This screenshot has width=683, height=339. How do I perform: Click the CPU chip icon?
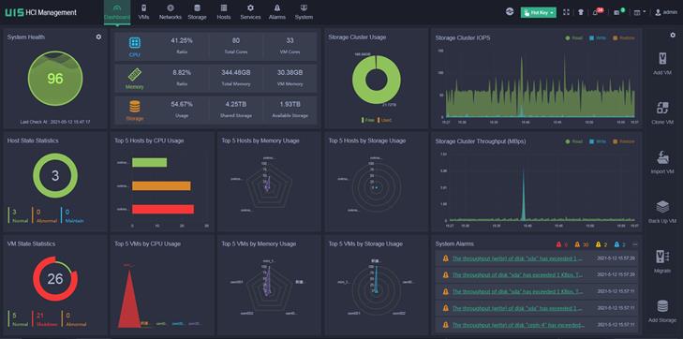[135, 43]
